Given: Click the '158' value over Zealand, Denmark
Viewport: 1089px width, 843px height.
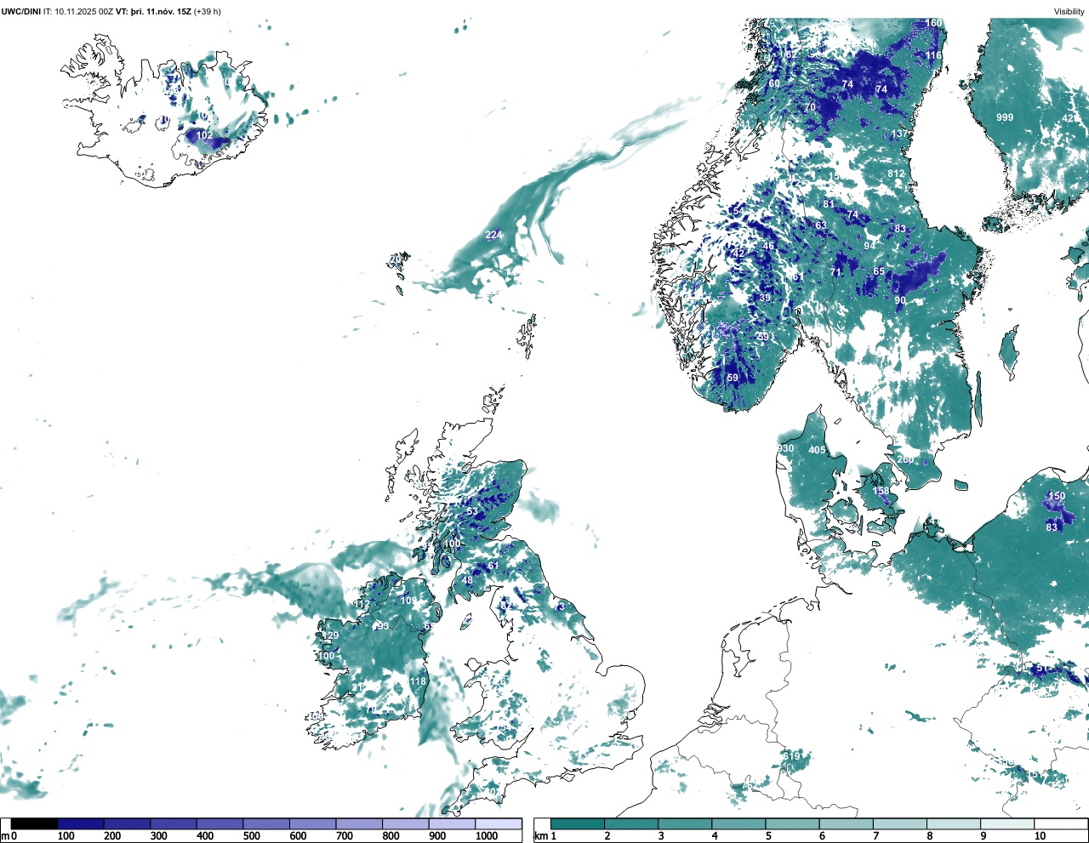Looking at the screenshot, I should pyautogui.click(x=881, y=491).
